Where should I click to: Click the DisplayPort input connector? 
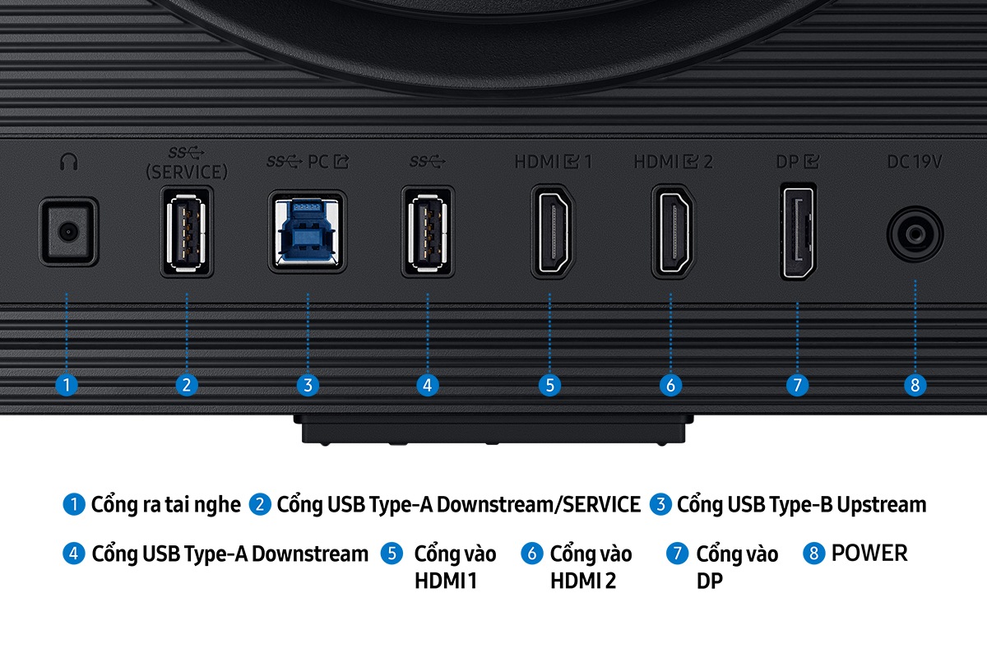click(798, 232)
